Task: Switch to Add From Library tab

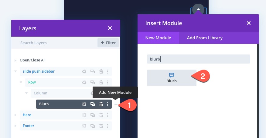Action: [x=205, y=38]
